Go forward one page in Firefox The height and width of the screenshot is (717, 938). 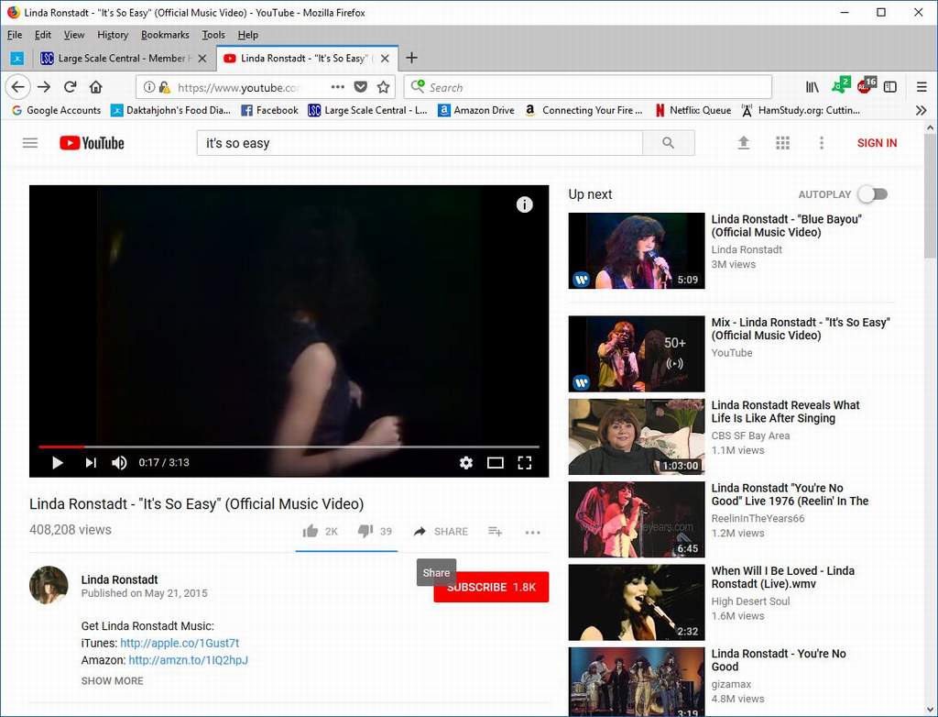point(44,87)
